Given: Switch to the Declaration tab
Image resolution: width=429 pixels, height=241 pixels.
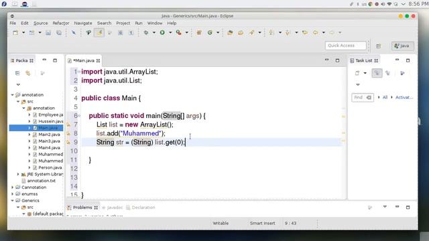Looking at the screenshot, I should tap(141, 208).
